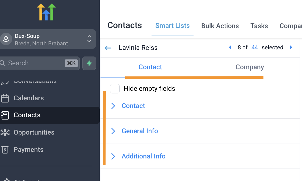Click the Payments icon in sidebar
The height and width of the screenshot is (181, 302).
coord(5,150)
